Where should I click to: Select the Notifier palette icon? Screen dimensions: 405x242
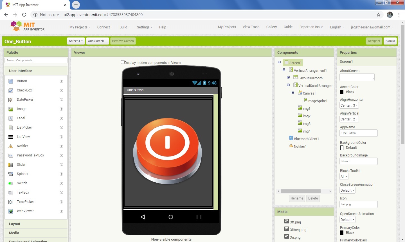click(x=11, y=146)
